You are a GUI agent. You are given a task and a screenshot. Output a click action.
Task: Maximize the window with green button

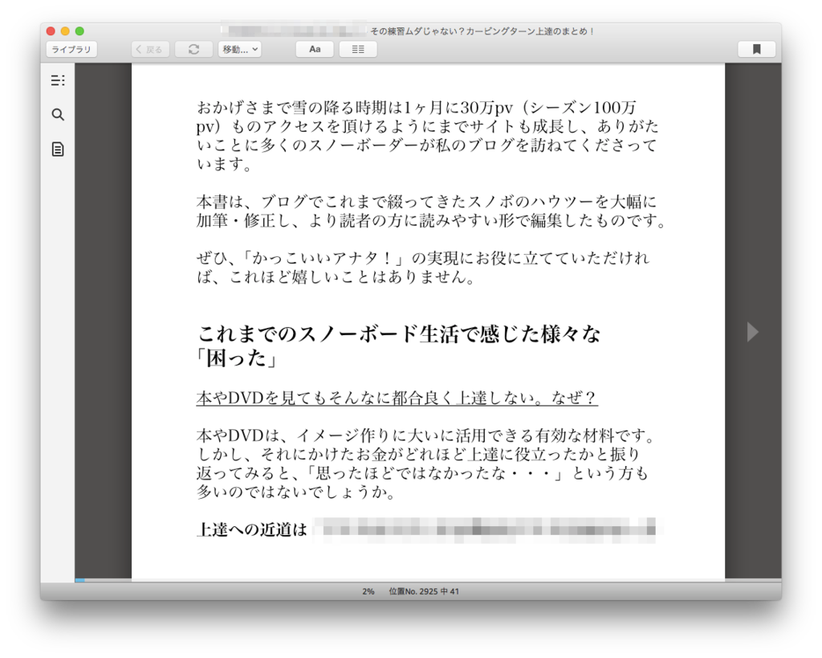[x=79, y=31]
